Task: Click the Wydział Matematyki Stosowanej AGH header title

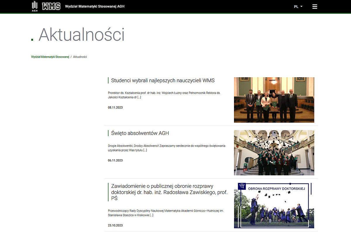Action: coord(95,6)
